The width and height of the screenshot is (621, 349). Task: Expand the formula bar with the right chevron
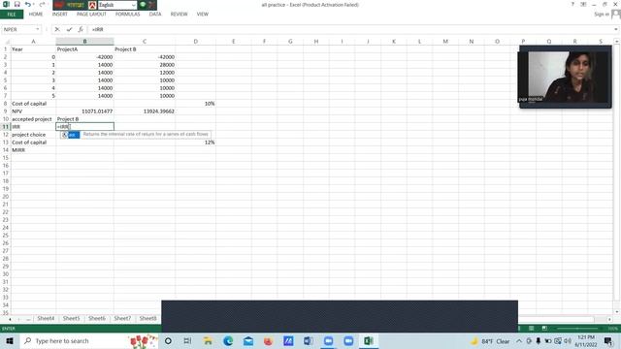616,29
